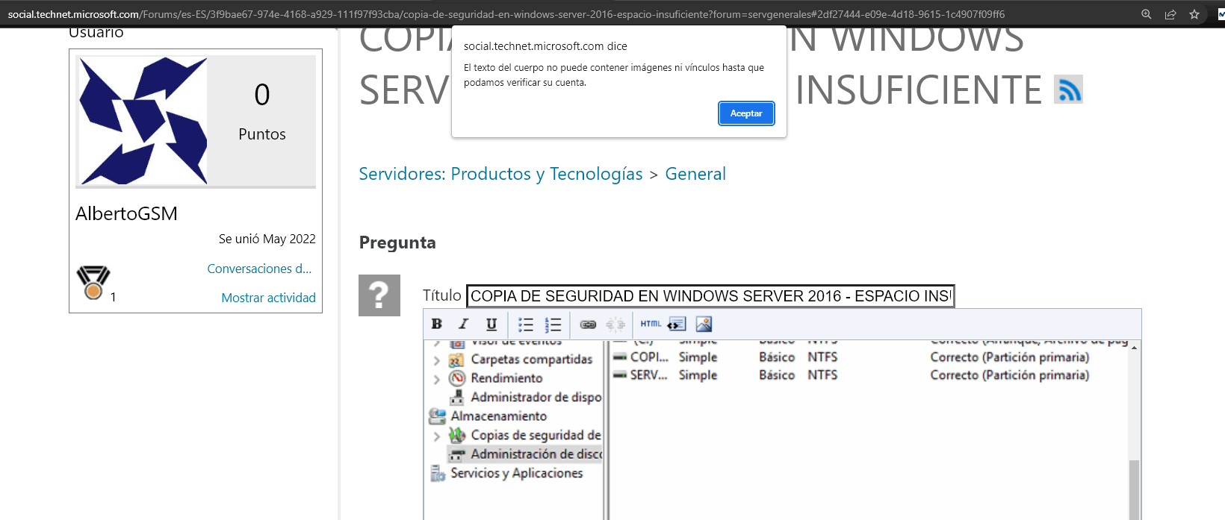Insert a numbered list

(553, 325)
